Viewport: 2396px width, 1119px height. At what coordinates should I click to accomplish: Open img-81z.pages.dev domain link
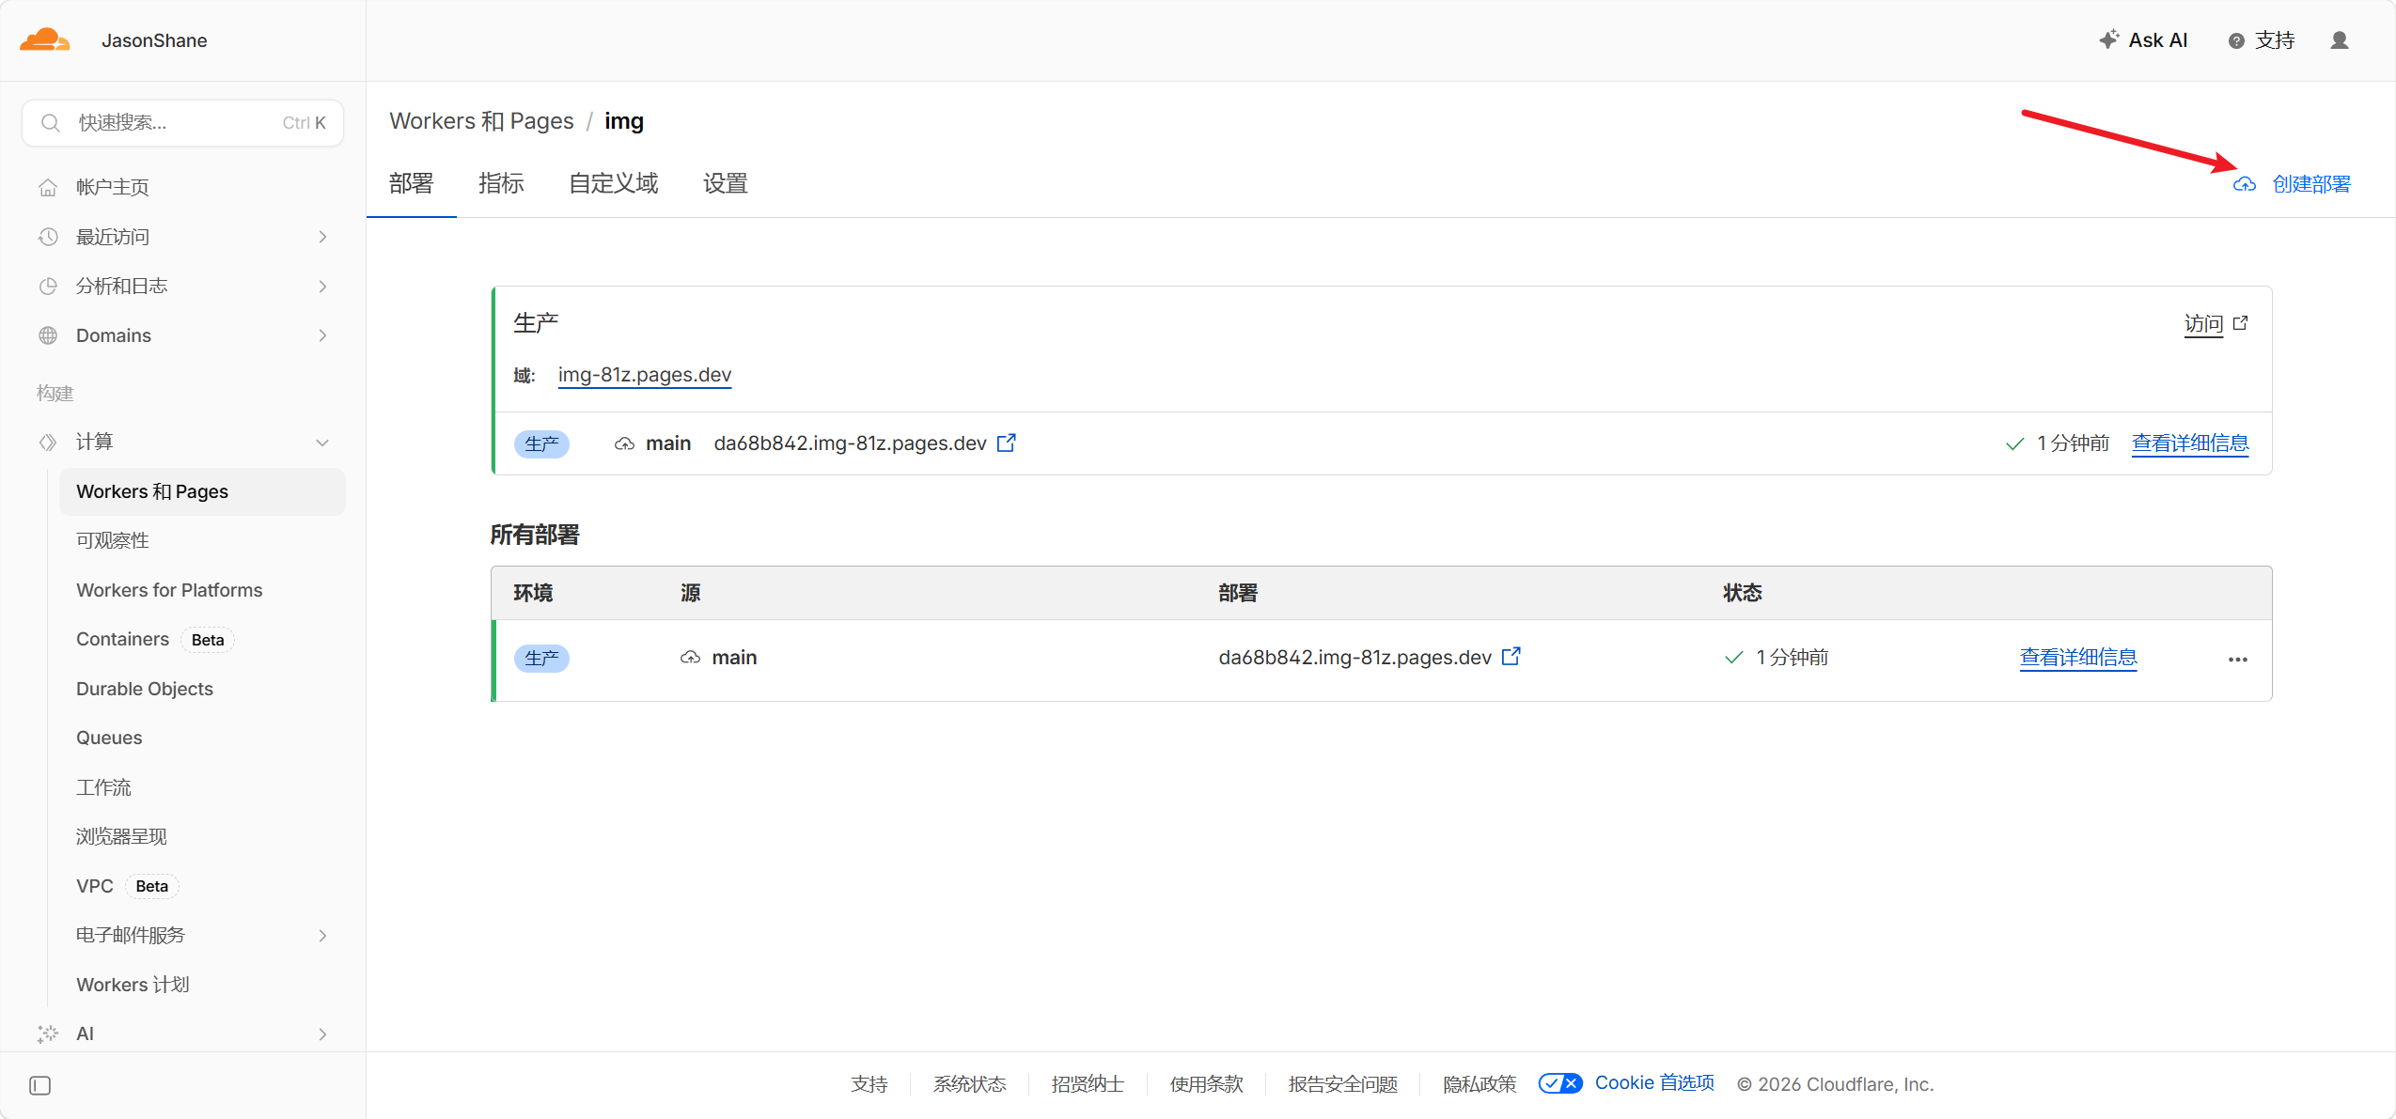pos(644,375)
